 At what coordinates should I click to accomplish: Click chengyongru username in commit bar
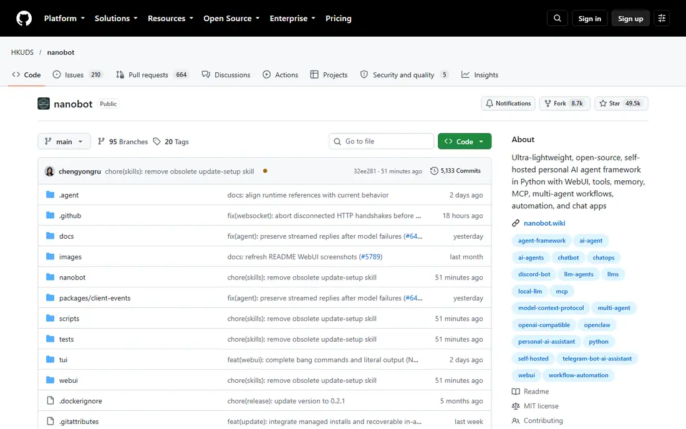(80, 171)
